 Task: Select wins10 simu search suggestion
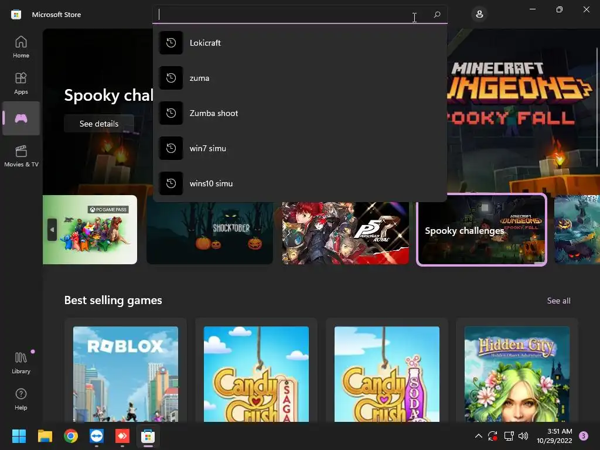pos(299,183)
